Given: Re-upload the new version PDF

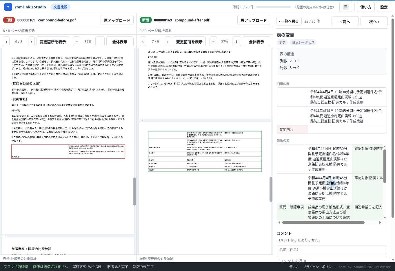Looking at the screenshot, I should click(x=254, y=20).
